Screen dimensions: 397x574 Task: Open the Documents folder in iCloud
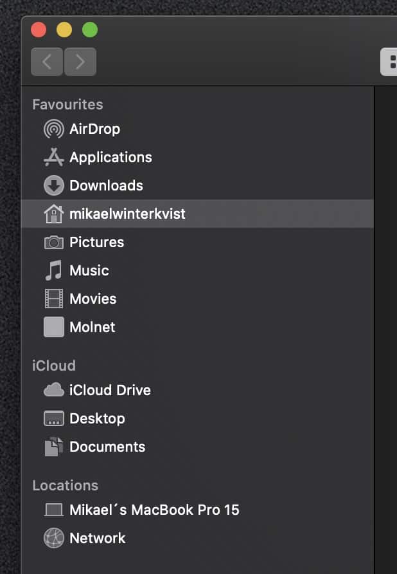point(197,447)
